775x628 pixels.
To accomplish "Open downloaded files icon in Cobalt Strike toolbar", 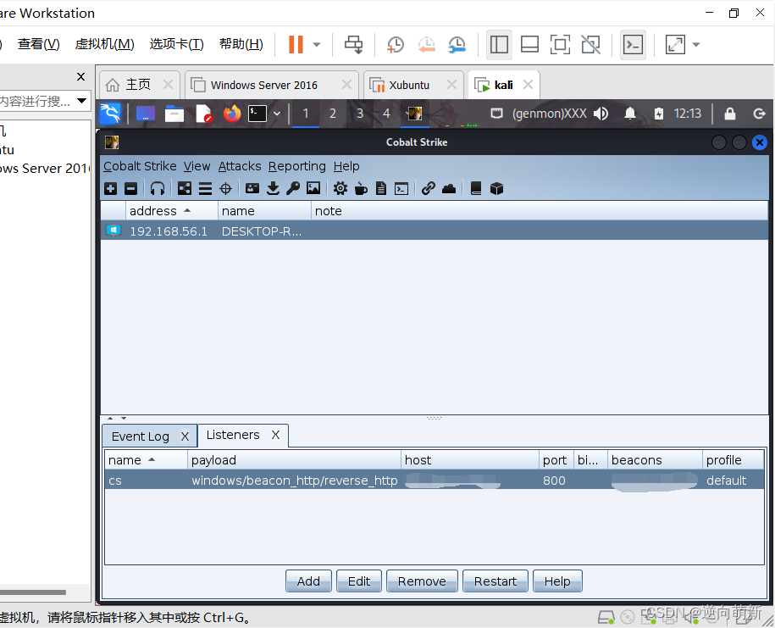I will 273,188.
